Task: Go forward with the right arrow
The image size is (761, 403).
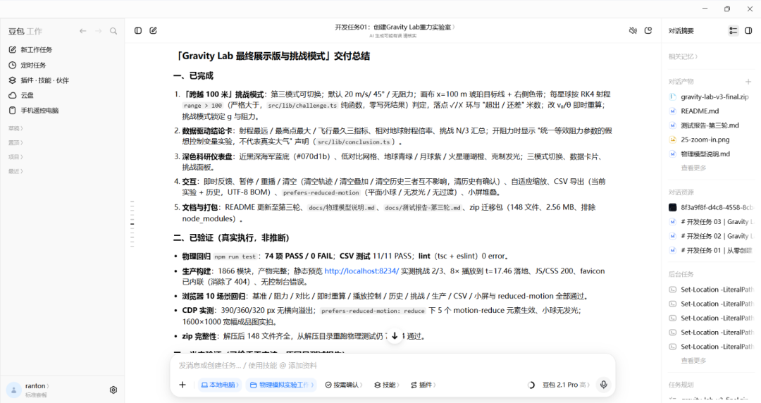Action: coord(99,31)
